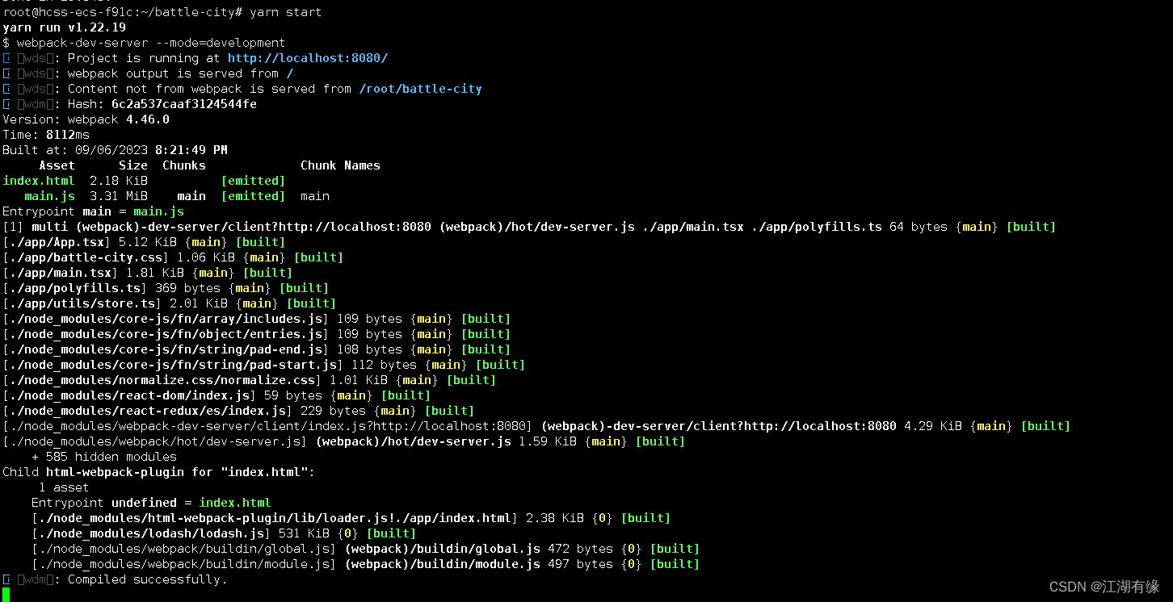This screenshot has height=602, width=1173.
Task: Click the normalize.css module line
Action: click(x=250, y=380)
